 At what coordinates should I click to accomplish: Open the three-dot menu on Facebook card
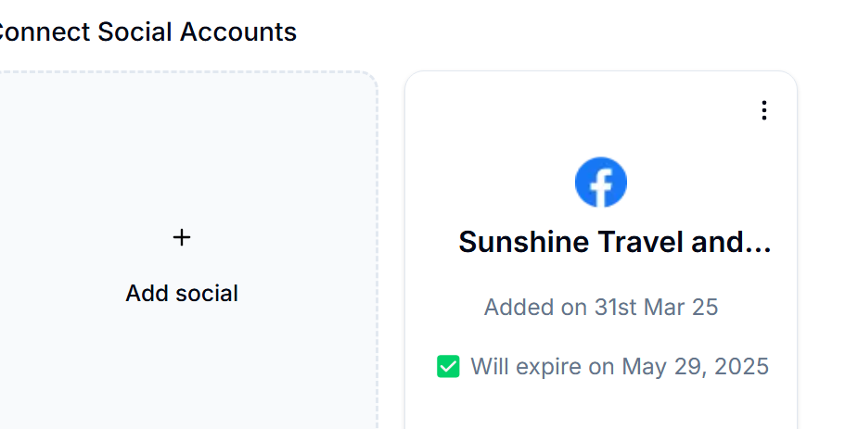(764, 110)
